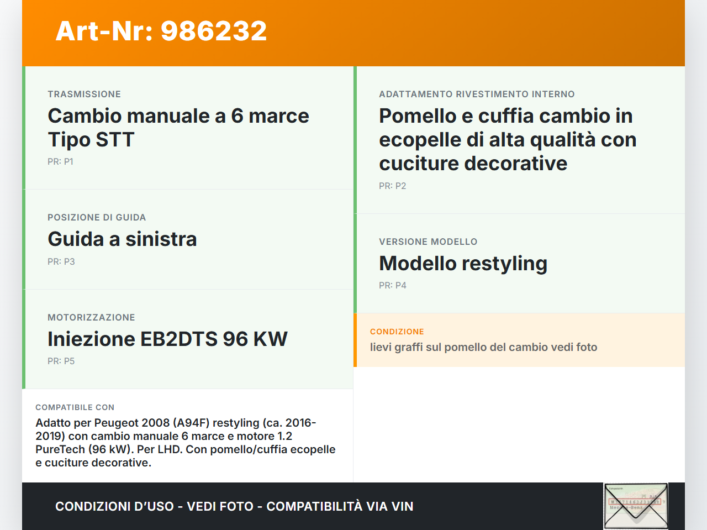Open the VERSIONE MODELLO card

click(428, 242)
